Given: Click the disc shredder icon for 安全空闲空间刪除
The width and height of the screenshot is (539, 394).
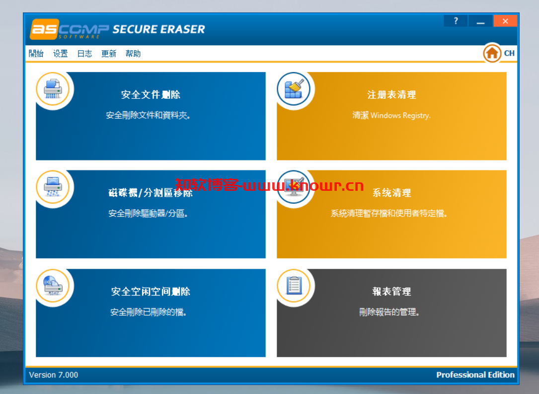Looking at the screenshot, I should [53, 286].
